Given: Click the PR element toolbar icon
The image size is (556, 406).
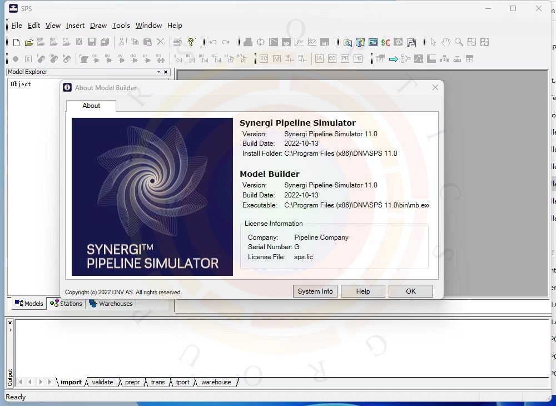Looking at the screenshot, I should (345, 59).
